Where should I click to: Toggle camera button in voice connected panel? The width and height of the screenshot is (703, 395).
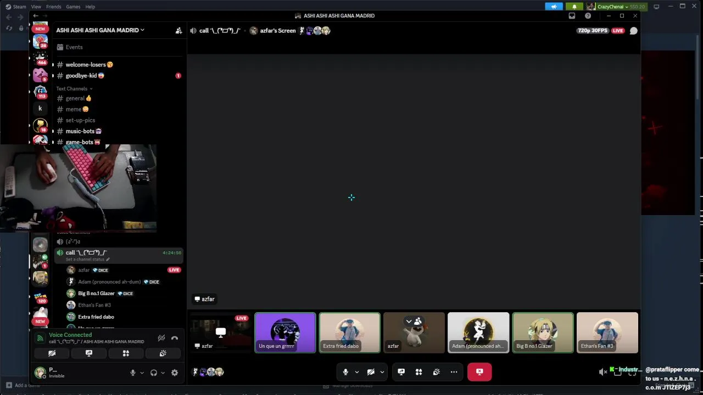click(x=52, y=353)
